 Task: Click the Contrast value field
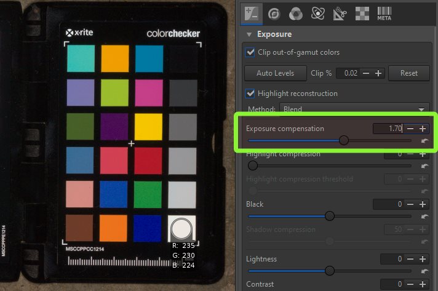coord(391,284)
